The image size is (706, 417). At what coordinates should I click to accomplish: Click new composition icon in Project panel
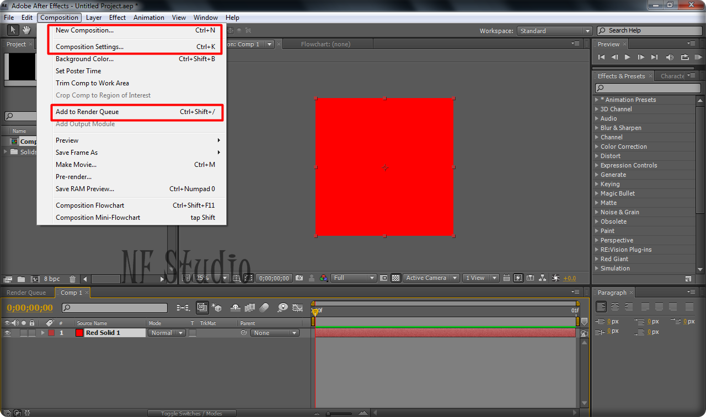35,279
